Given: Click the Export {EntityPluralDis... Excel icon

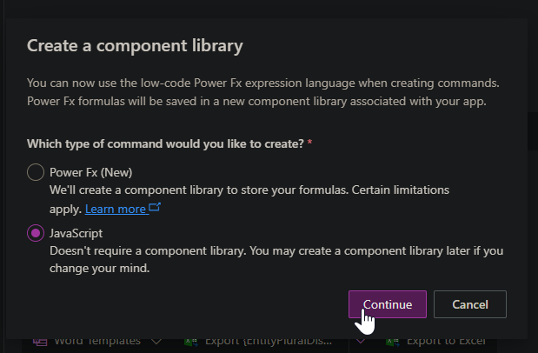Looking at the screenshot, I should pyautogui.click(x=191, y=343).
